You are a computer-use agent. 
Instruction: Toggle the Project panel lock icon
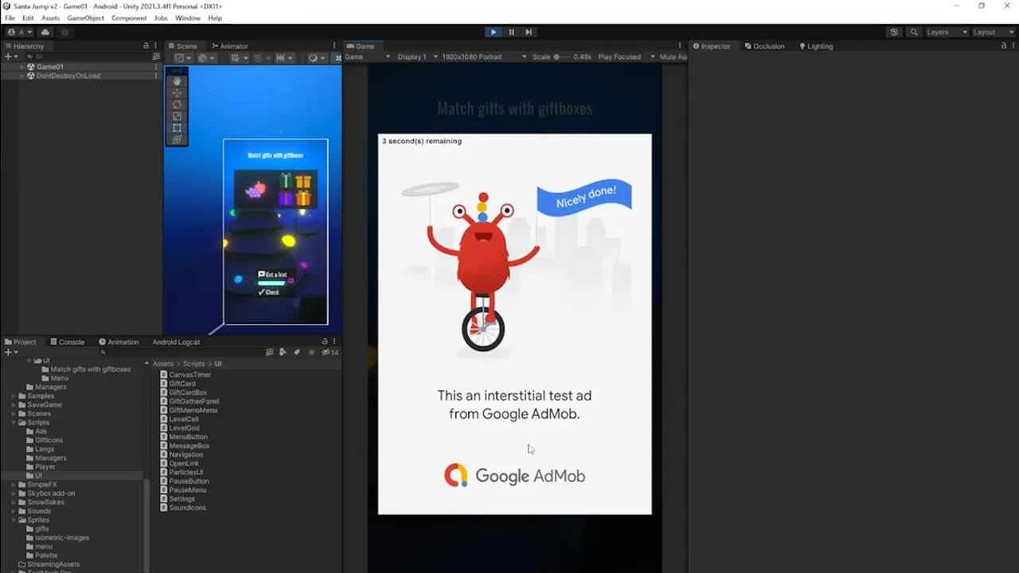pyautogui.click(x=325, y=341)
